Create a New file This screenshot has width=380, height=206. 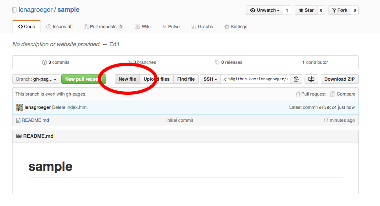[127, 79]
